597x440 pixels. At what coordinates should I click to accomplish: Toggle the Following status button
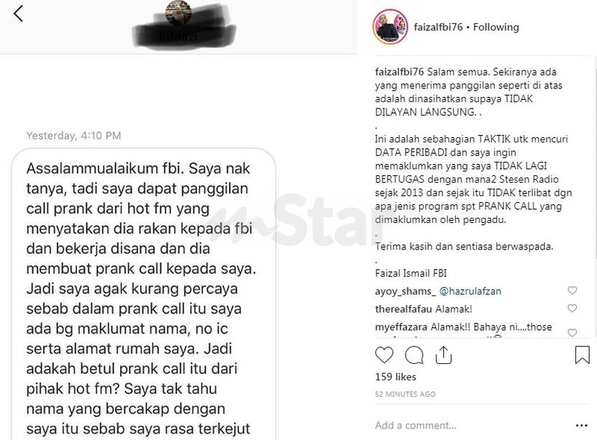496,27
